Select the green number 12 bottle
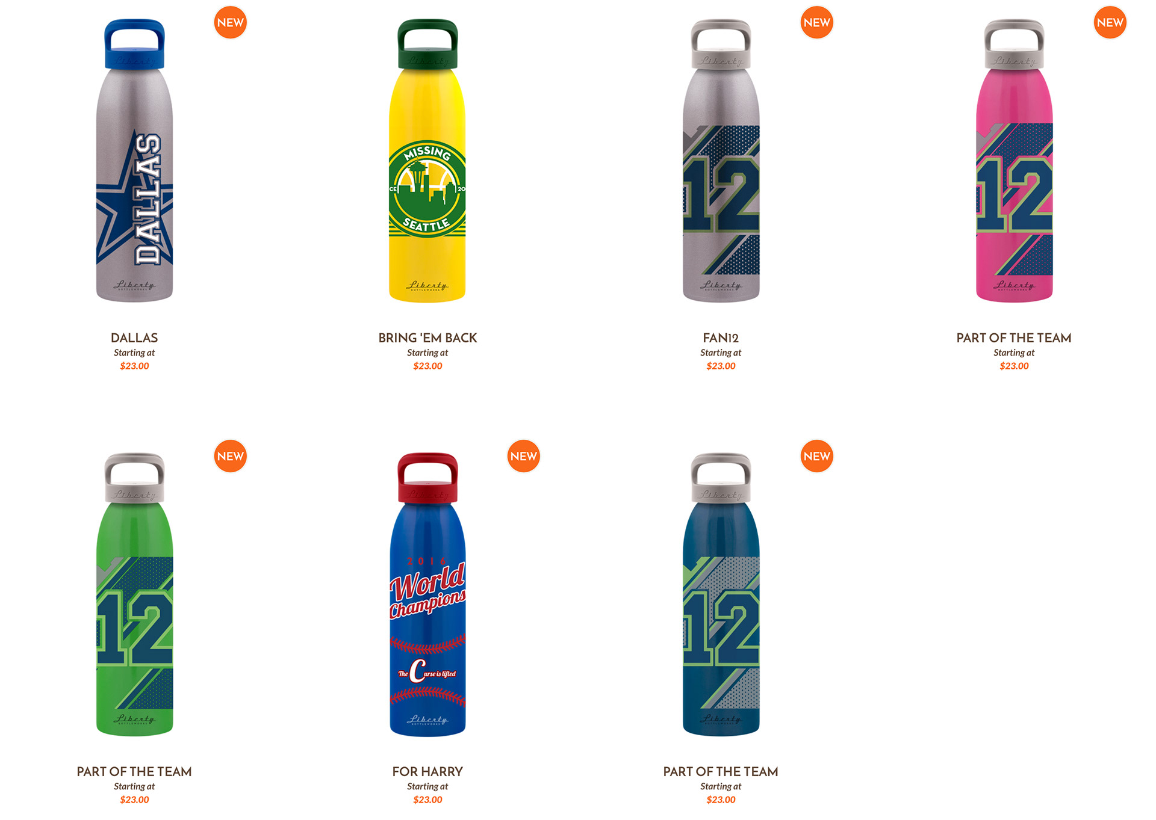The image size is (1156, 820). click(x=134, y=594)
